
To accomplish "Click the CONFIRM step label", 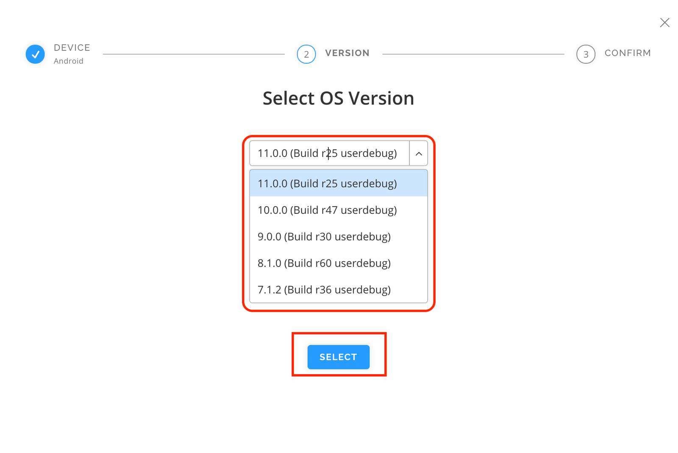I will pos(628,53).
